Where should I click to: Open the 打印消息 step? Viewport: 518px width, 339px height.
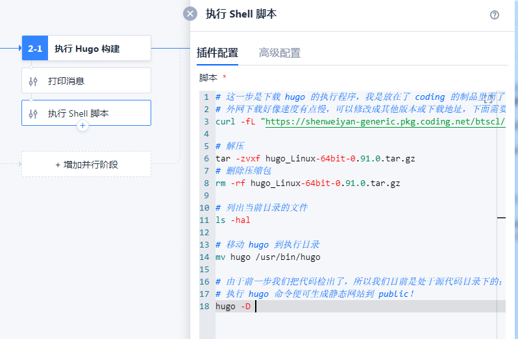tap(86, 80)
